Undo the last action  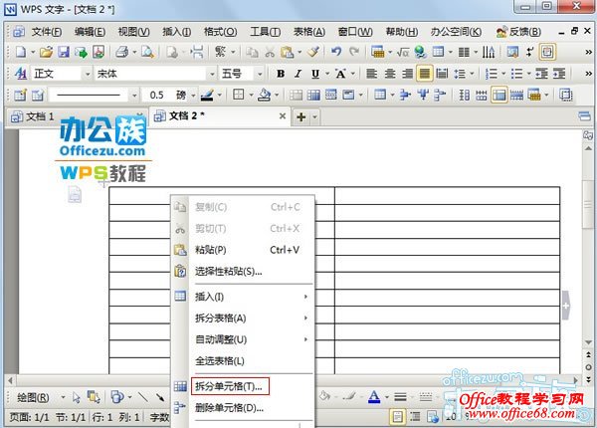[336, 52]
